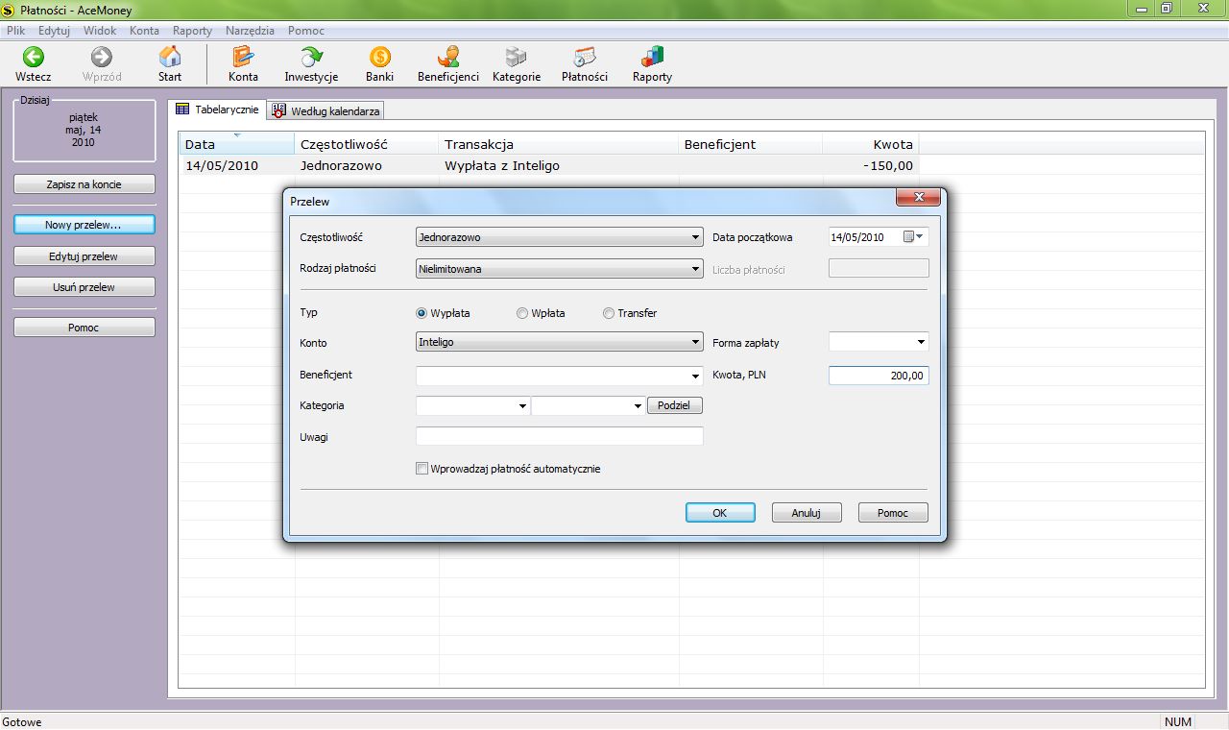Screen dimensions: 1229x730
Task: Click the Edytuj przelew button
Action: (84, 256)
